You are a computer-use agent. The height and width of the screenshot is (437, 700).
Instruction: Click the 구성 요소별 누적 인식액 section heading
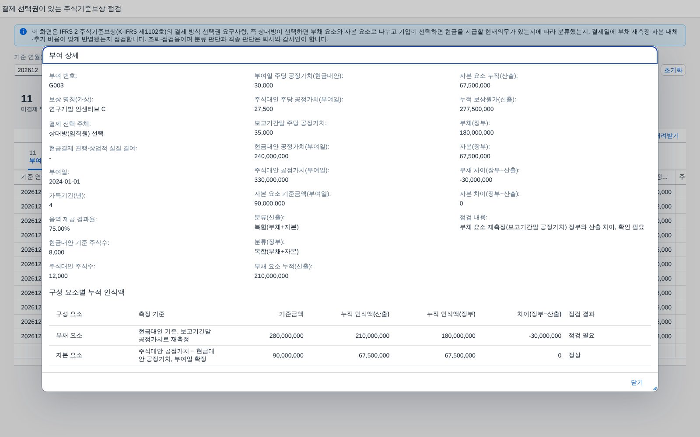coord(87,292)
